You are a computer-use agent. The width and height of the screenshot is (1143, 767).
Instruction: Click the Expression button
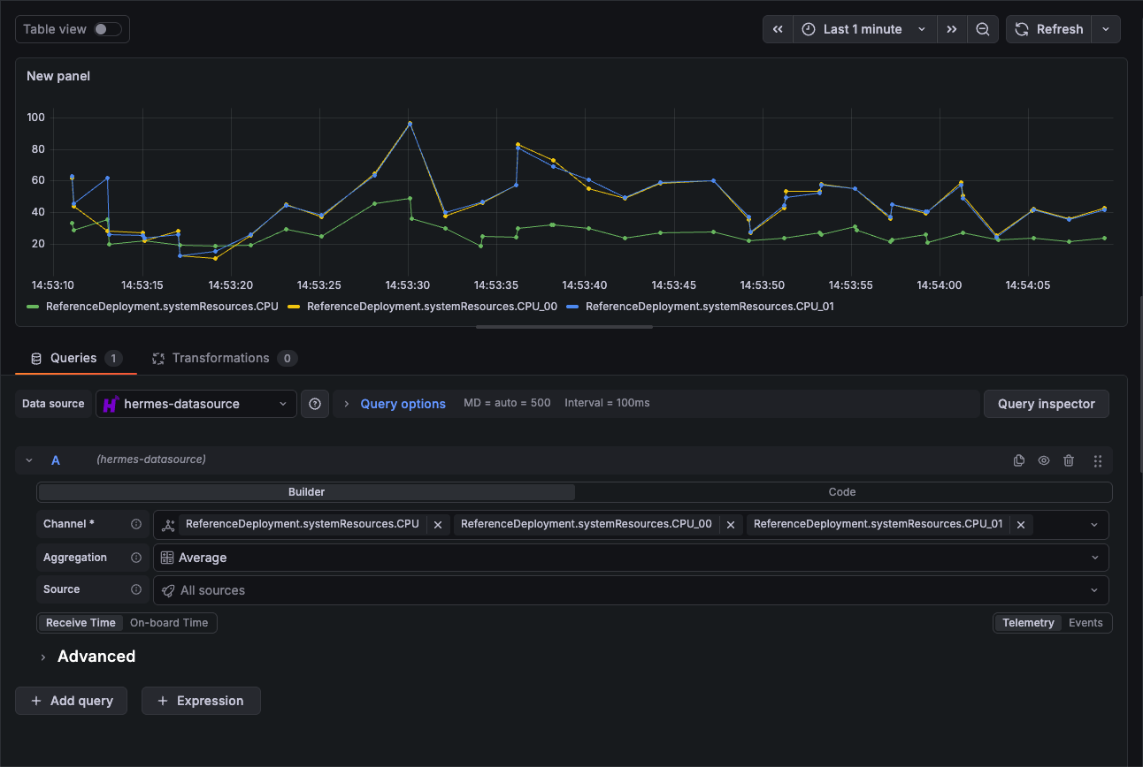tap(201, 701)
